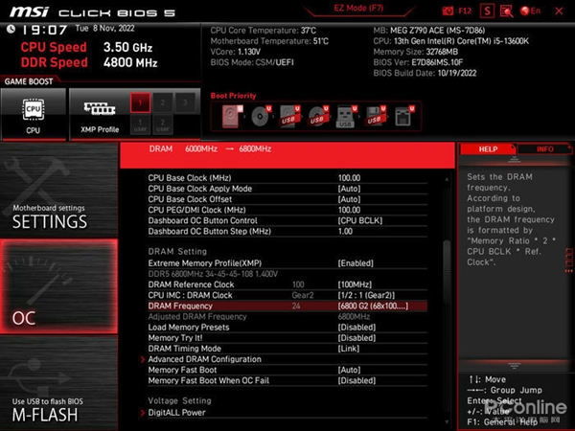Toggle the CPU Game Boost button
Image resolution: width=575 pixels, height=431 pixels.
(x=34, y=114)
